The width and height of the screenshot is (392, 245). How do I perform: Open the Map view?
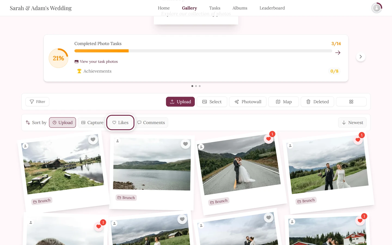[x=284, y=102]
